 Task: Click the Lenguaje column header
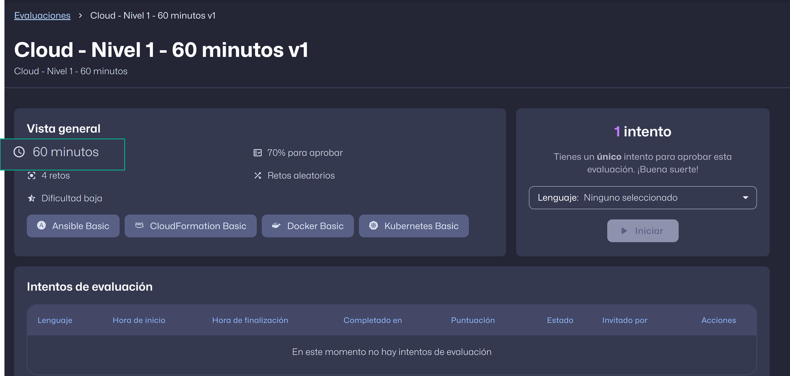(x=55, y=320)
